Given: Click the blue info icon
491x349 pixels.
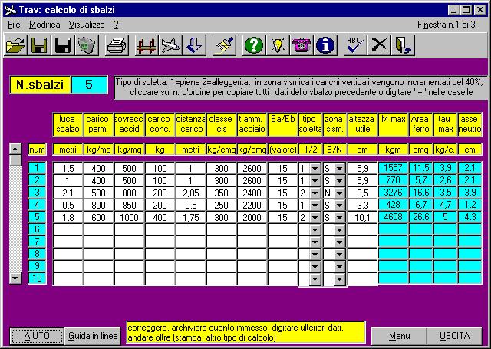Looking at the screenshot, I should coord(325,45).
